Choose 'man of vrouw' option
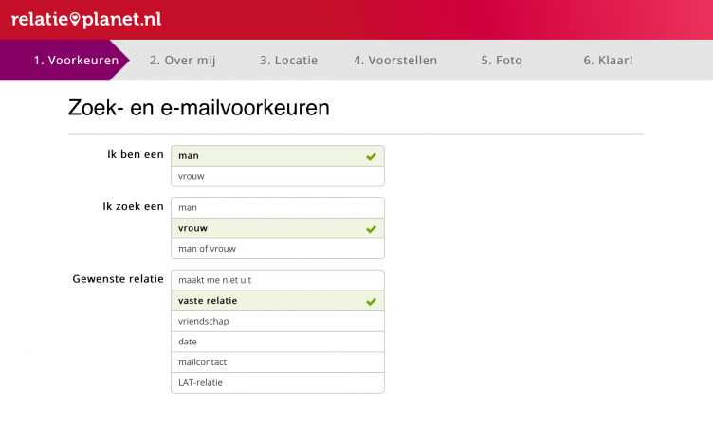The height and width of the screenshot is (422, 713). point(278,249)
